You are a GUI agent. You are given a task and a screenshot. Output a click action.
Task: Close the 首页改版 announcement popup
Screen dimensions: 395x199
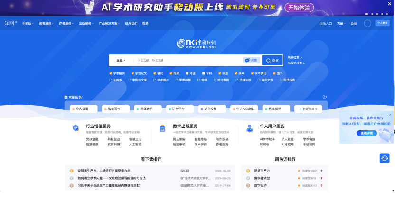[x=390, y=115]
